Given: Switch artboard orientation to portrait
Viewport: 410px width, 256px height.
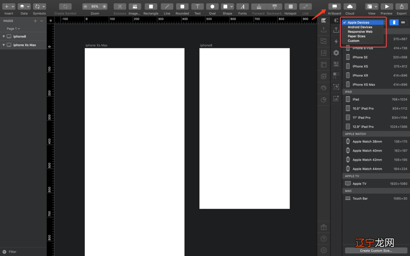Looking at the screenshot, I should point(394,22).
